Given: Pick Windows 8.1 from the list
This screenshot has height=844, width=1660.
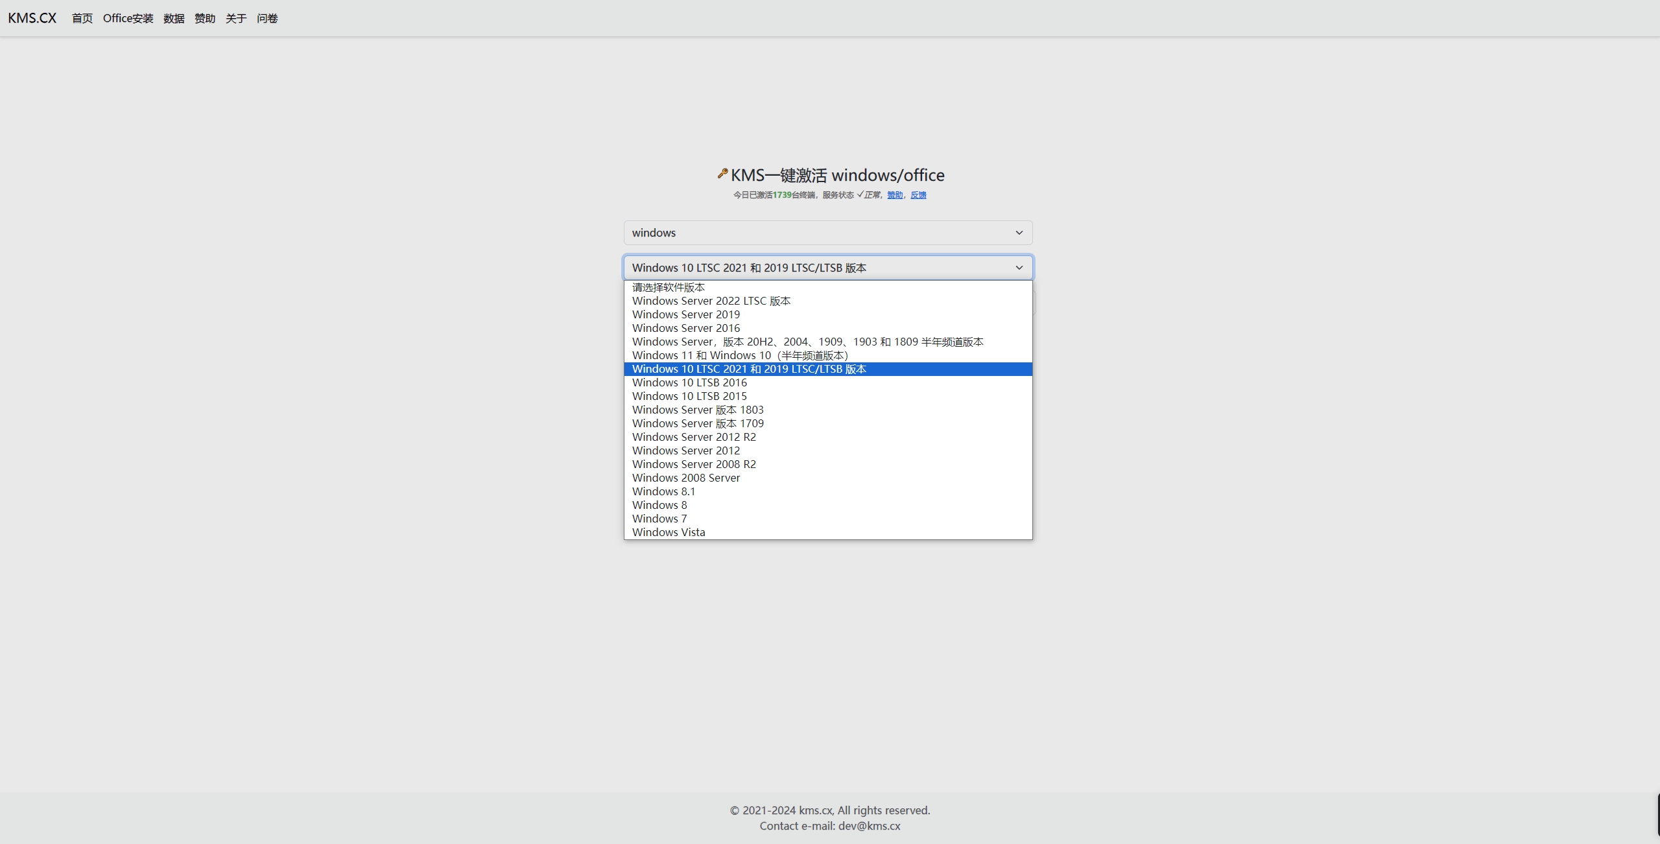Looking at the screenshot, I should [663, 491].
